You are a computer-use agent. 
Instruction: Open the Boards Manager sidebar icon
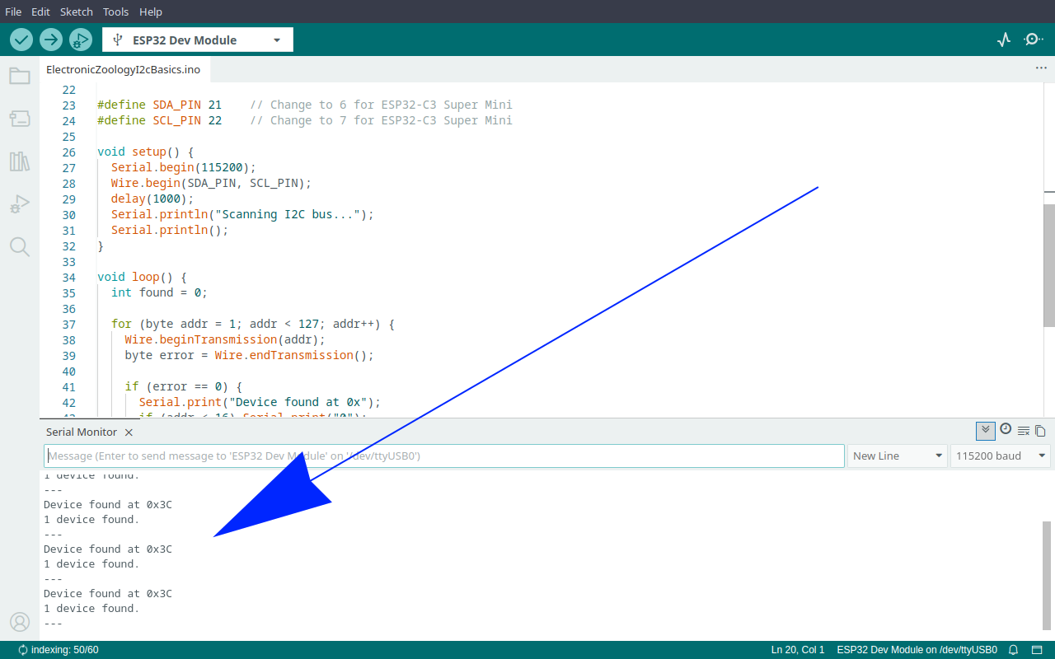point(20,119)
